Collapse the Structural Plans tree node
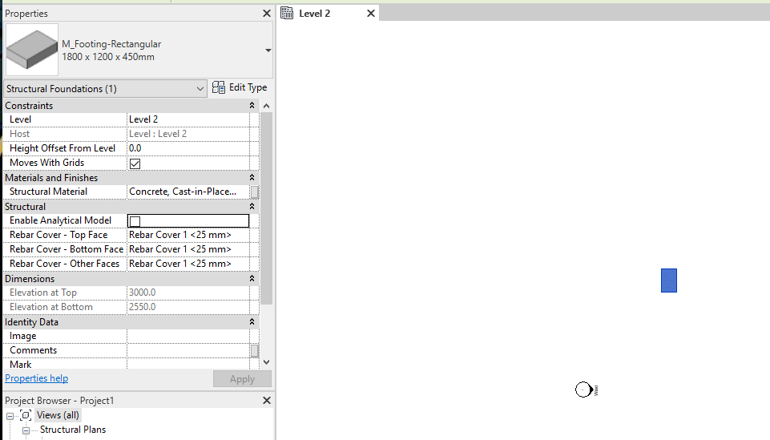The height and width of the screenshot is (440, 770). tap(26, 430)
